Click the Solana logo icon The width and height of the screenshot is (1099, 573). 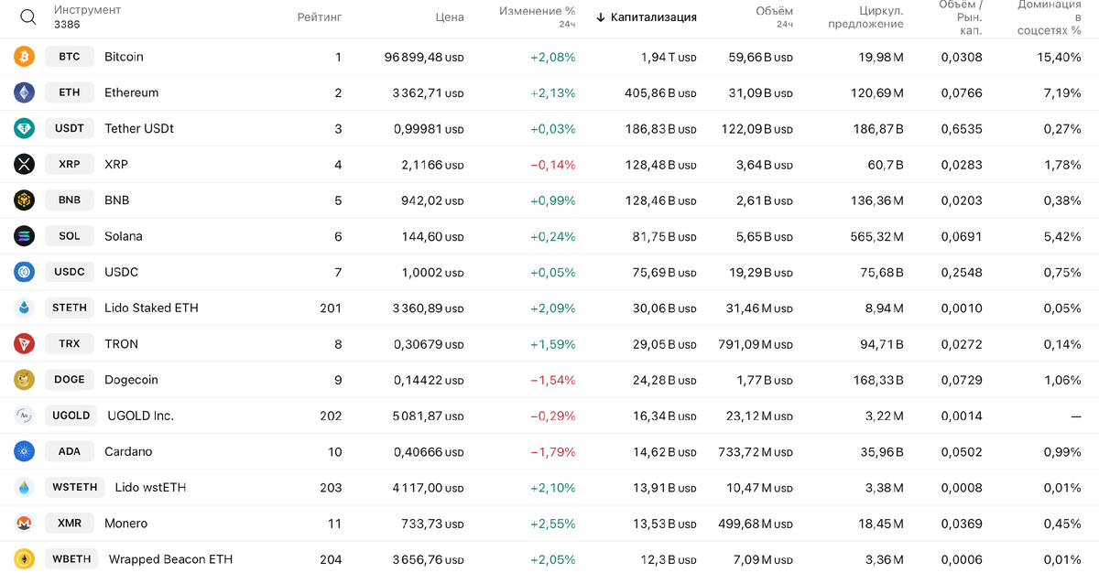pos(24,236)
